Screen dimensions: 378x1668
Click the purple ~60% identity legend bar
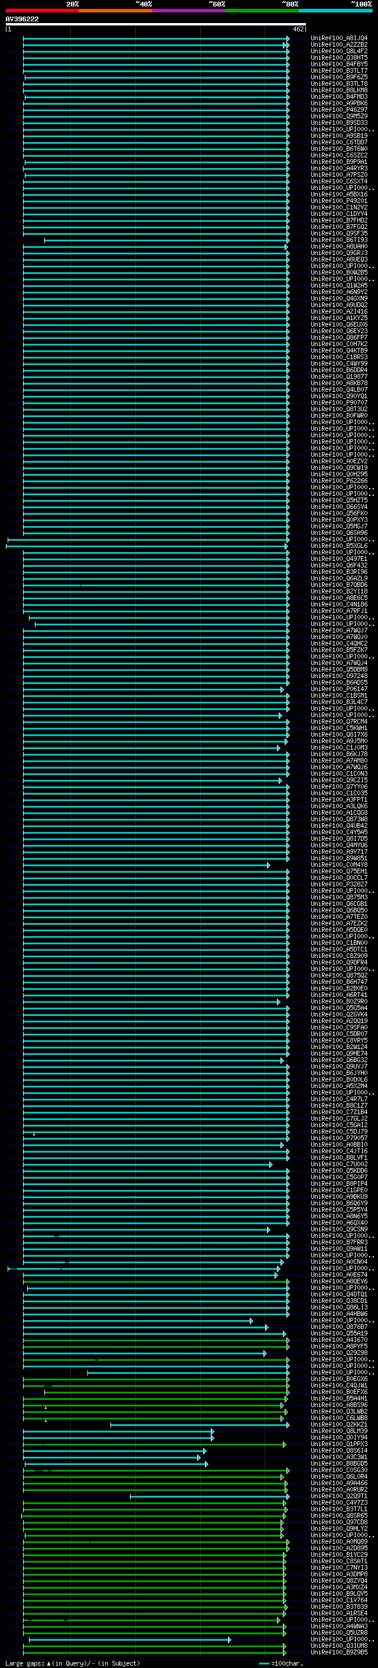coord(188,11)
